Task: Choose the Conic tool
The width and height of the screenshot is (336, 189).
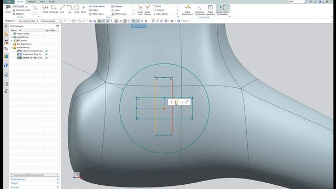Action: coord(115,10)
